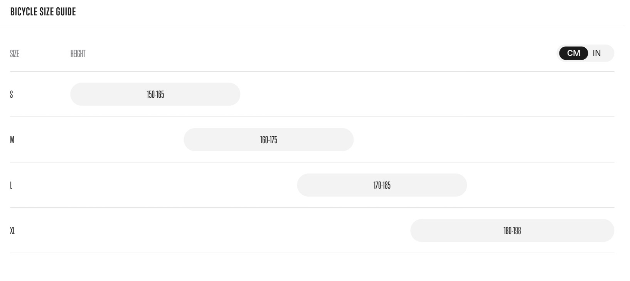Click the Bicycle Size Guide heading
Viewport: 630px width, 281px height.
tap(43, 12)
